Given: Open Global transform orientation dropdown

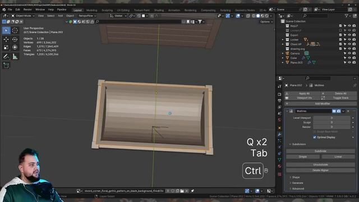Looking at the screenshot, I should 118,16.
